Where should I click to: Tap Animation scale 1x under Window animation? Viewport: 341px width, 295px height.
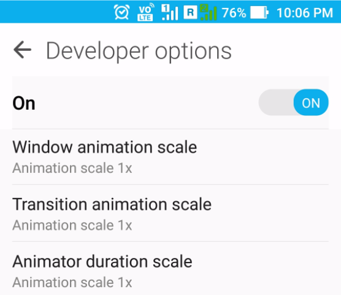pyautogui.click(x=72, y=168)
